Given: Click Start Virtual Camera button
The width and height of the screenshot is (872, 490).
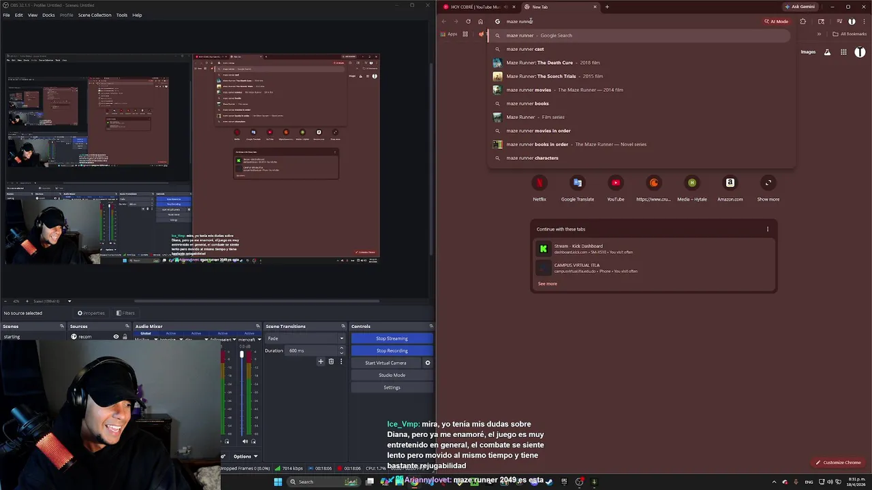Looking at the screenshot, I should [386, 363].
